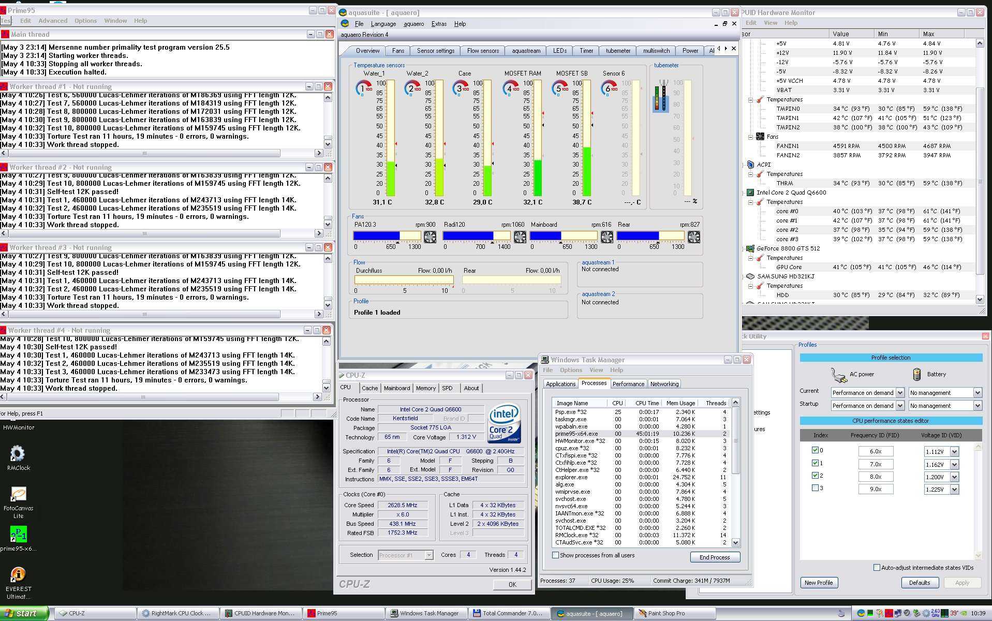
Task: Click the Radi120 fan speed bar
Action: tap(476, 236)
